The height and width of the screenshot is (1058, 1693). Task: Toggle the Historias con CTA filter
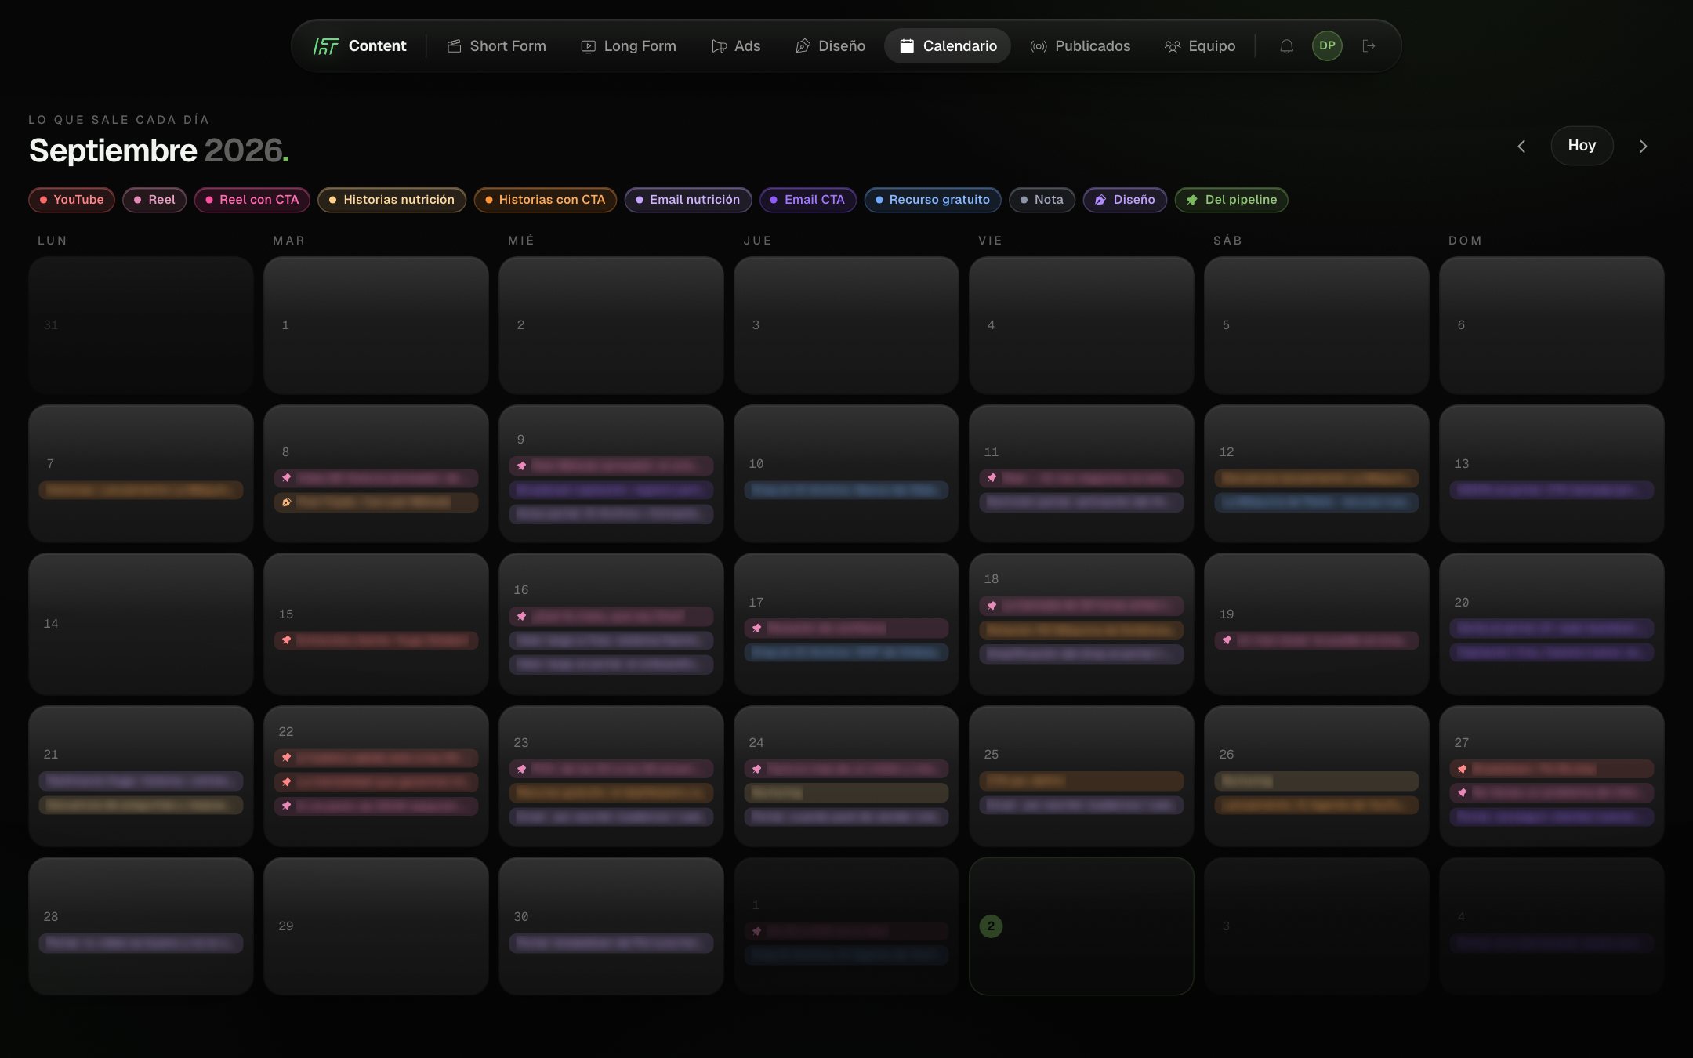click(546, 200)
